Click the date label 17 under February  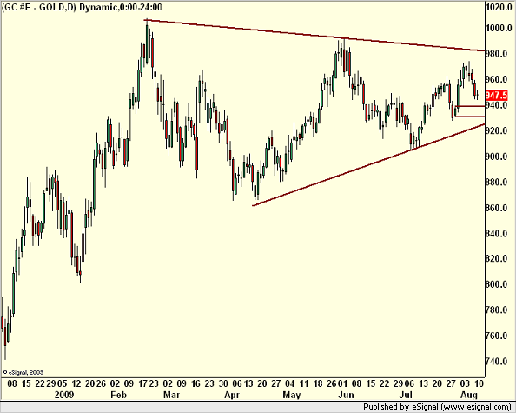coord(142,383)
